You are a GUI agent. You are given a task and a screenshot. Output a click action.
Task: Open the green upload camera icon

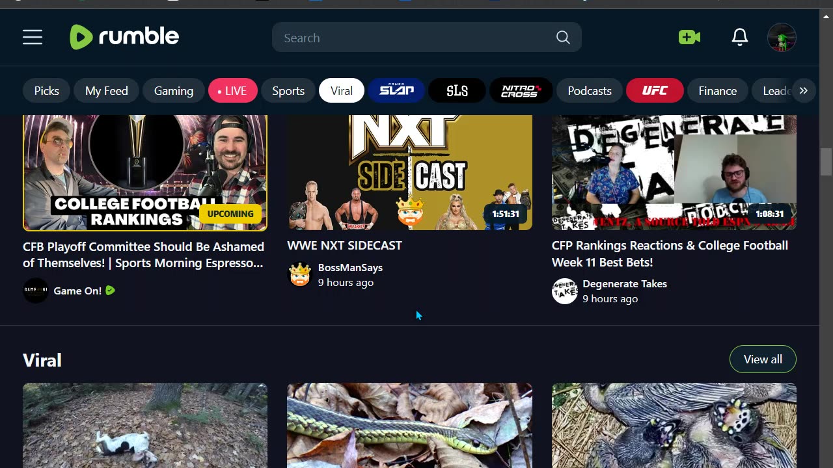[689, 37]
